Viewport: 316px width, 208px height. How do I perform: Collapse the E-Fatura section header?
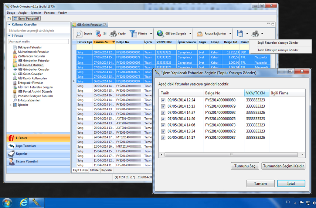click(9, 36)
